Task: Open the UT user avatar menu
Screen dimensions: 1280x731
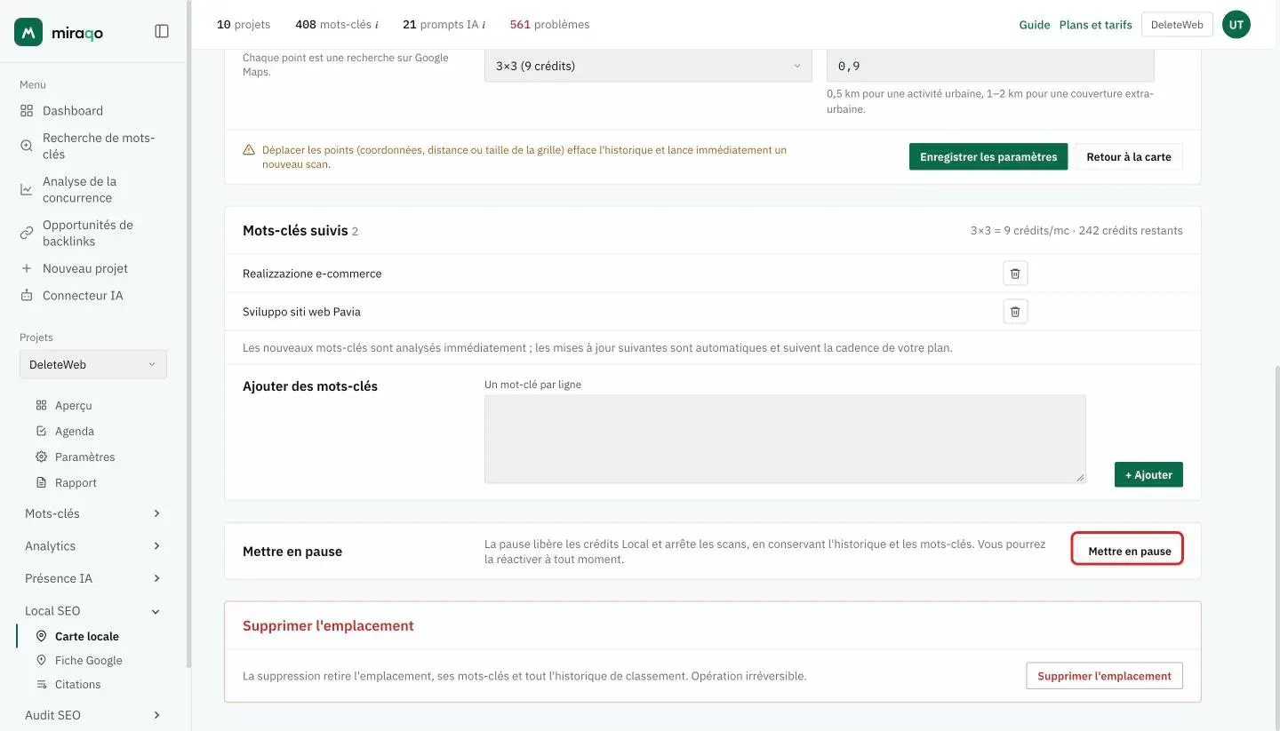Action: (x=1236, y=25)
